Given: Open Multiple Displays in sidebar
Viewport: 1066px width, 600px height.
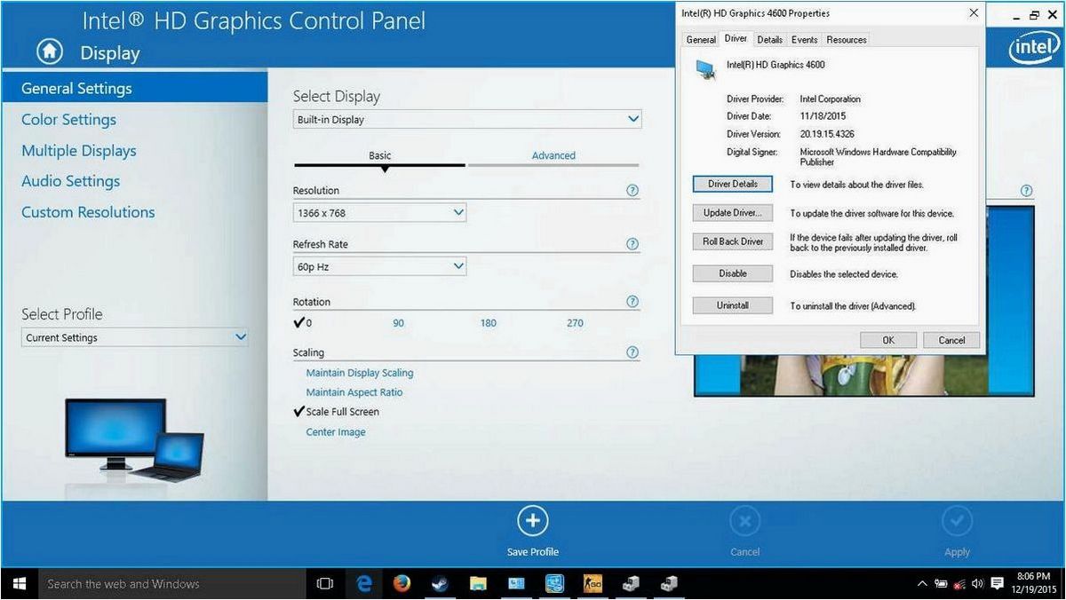Looking at the screenshot, I should (x=79, y=151).
